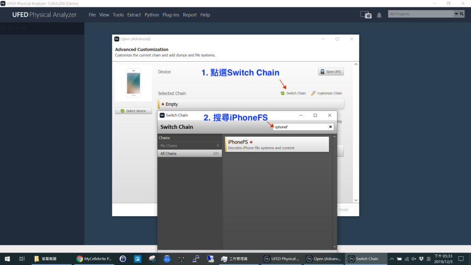Screen dimensions: 471x265
Task: Open the Windows Start menu
Action: pyautogui.click(x=7, y=259)
